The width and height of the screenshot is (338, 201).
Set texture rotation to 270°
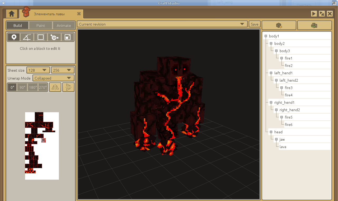click(43, 87)
